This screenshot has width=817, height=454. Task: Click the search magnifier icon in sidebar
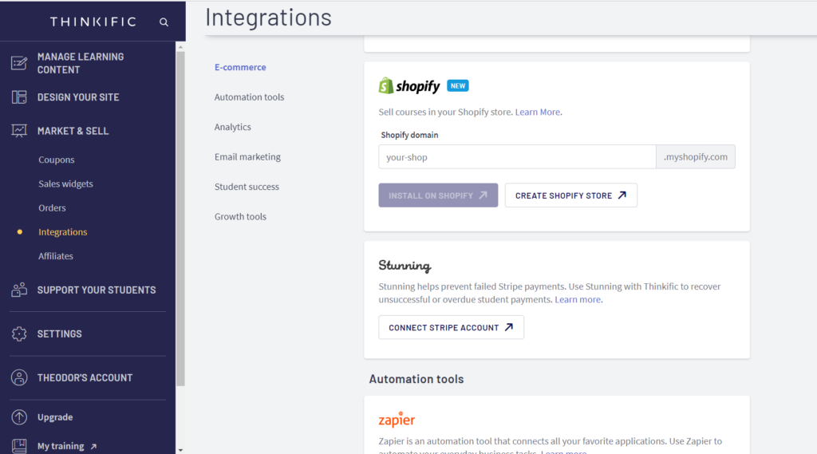point(164,22)
